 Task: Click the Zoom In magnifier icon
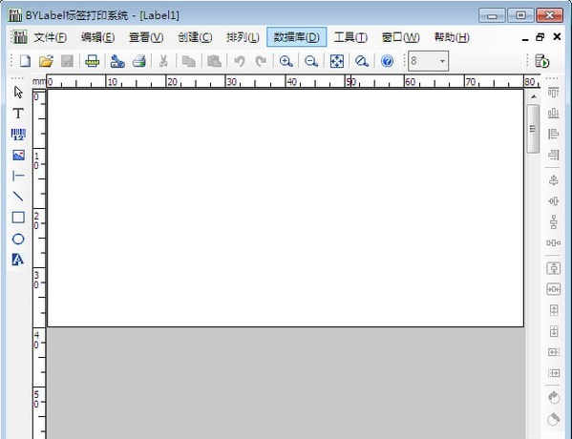click(x=286, y=61)
